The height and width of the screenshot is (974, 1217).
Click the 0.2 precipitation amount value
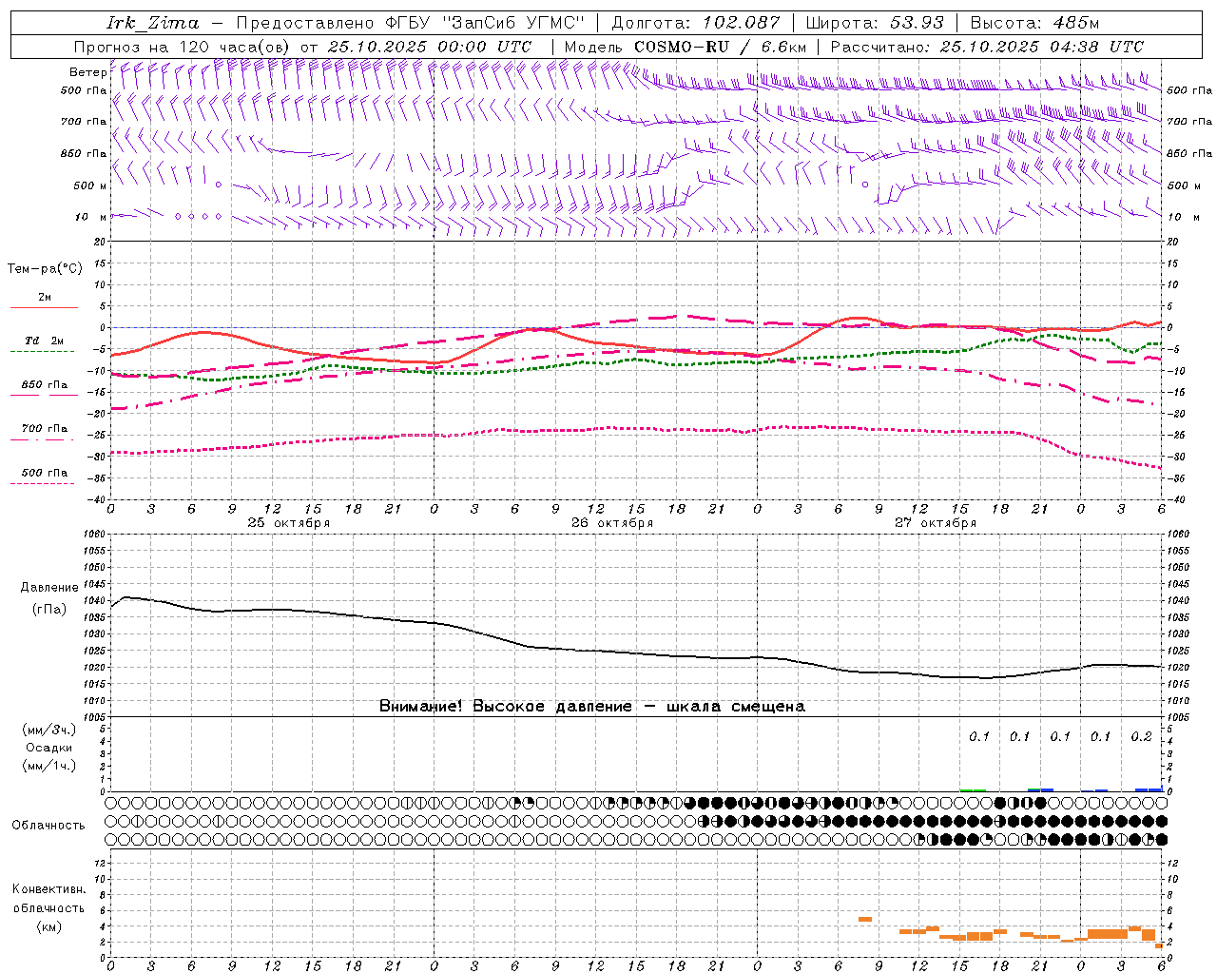click(1141, 736)
